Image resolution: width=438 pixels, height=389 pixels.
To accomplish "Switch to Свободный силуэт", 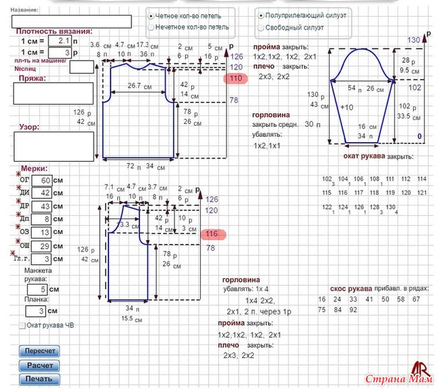I will click(260, 27).
